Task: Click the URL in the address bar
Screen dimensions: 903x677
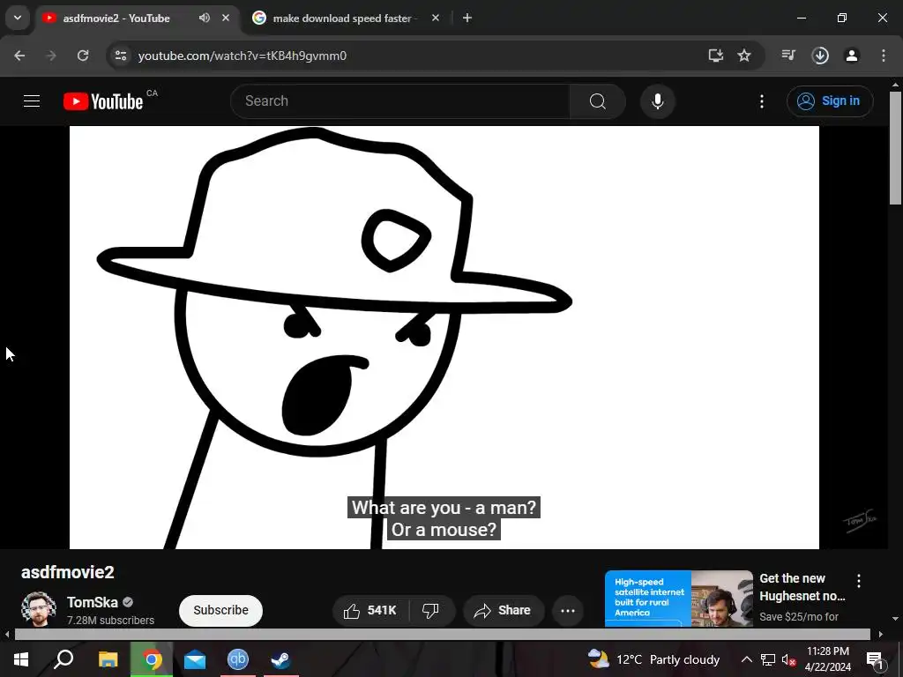Action: point(243,56)
